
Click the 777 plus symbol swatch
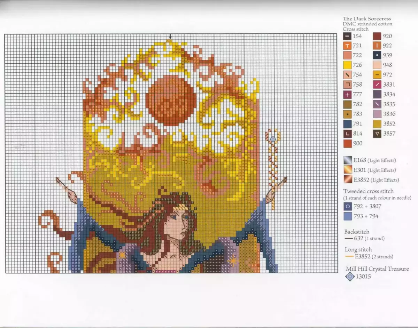tap(347, 94)
